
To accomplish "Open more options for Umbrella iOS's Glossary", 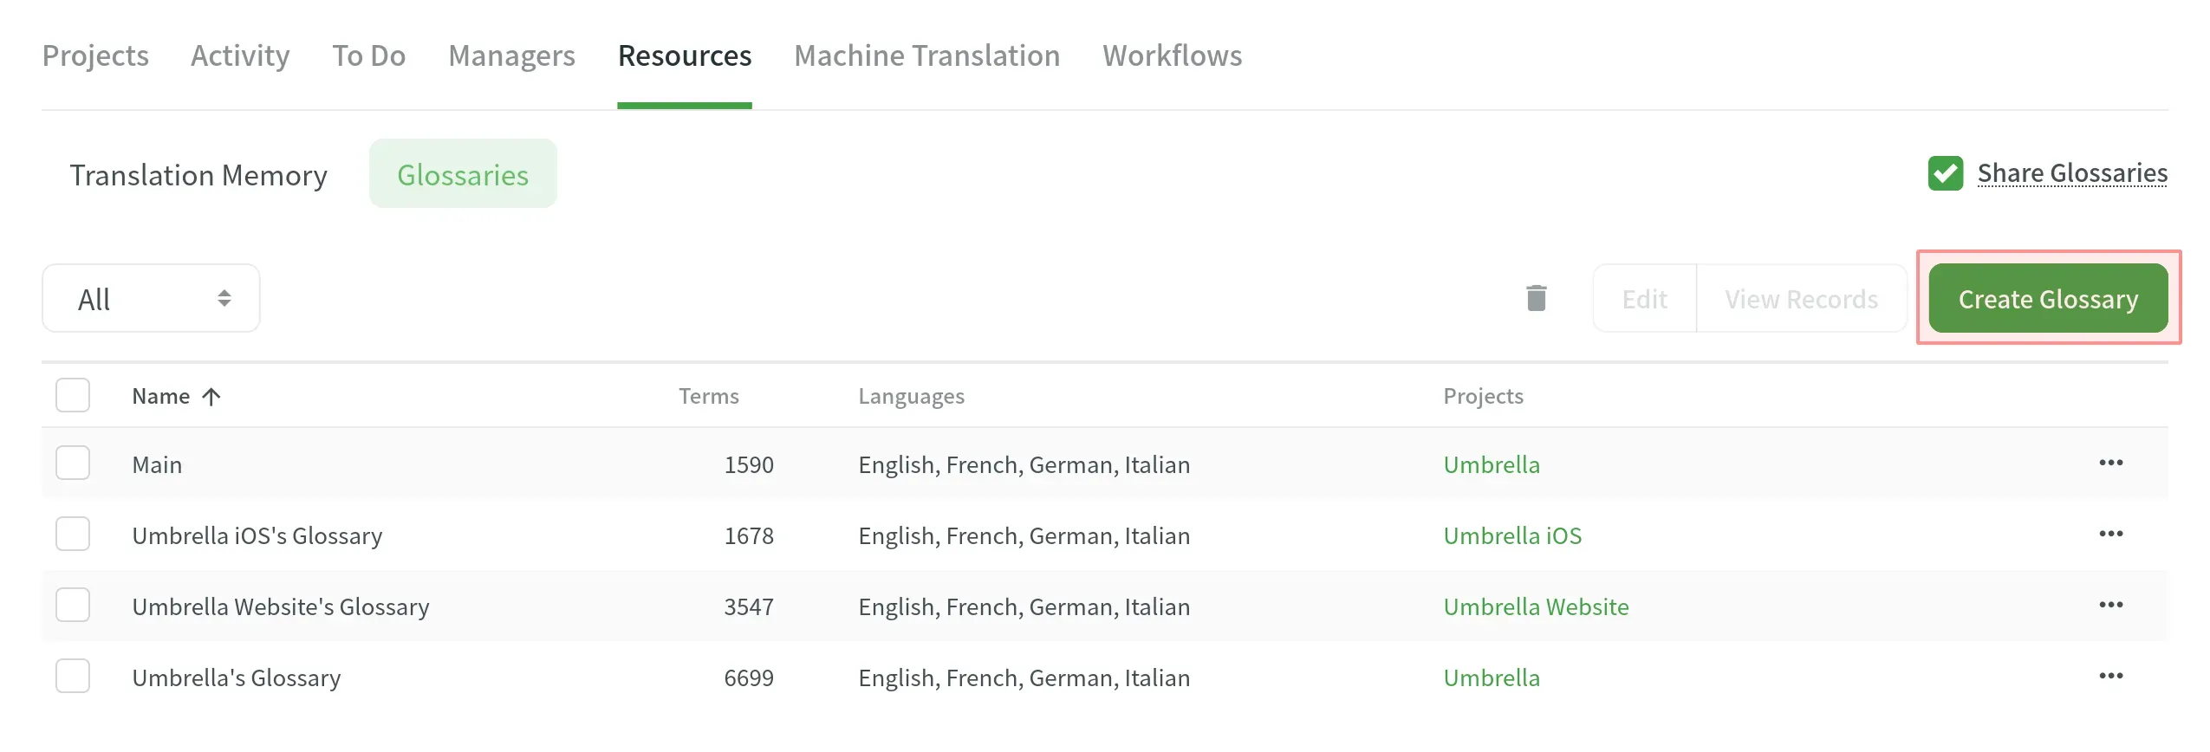I will (x=2110, y=534).
